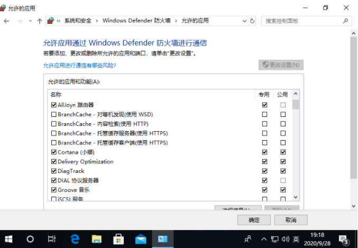Toggle AllJoyn 路由器 专用 checkbox

(264, 105)
